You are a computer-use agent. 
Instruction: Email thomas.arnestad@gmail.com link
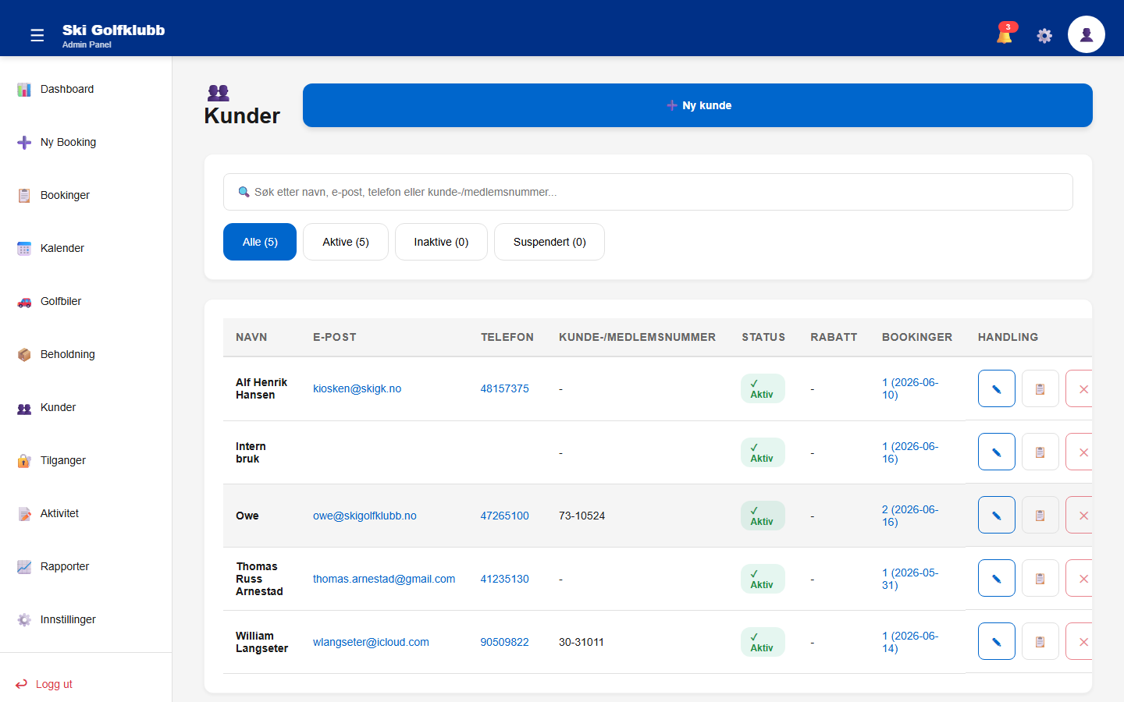384,579
